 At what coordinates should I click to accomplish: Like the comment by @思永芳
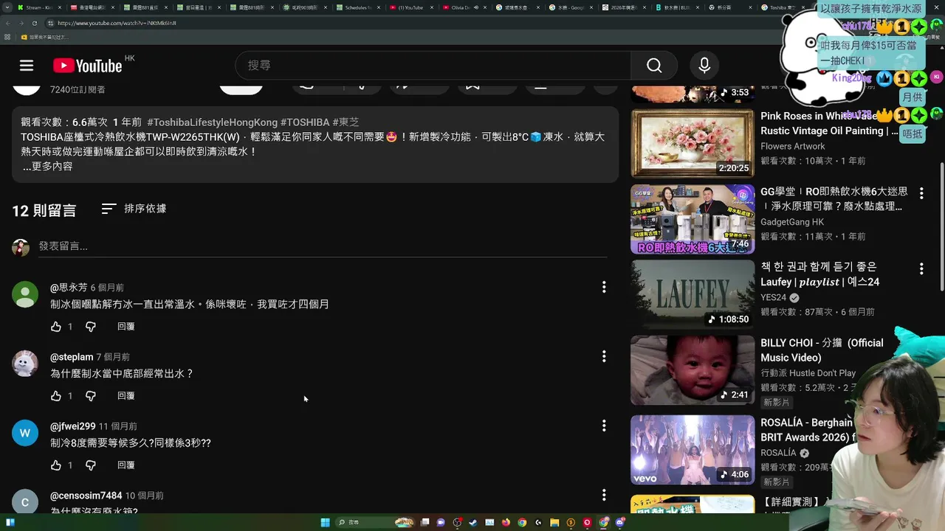tap(56, 326)
